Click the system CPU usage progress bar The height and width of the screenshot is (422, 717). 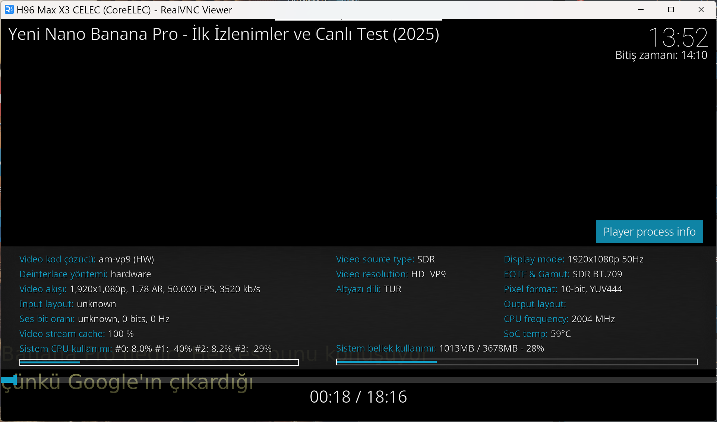[x=159, y=362]
